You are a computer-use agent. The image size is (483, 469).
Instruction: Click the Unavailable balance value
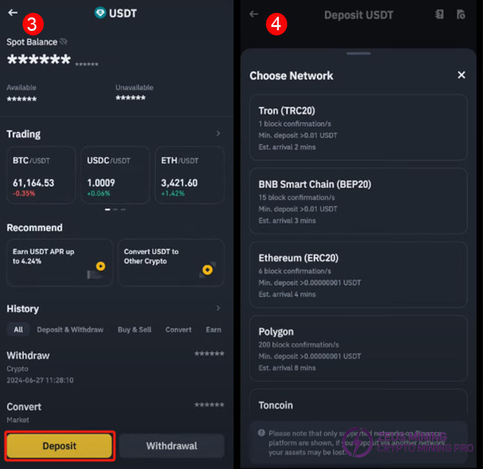click(131, 98)
